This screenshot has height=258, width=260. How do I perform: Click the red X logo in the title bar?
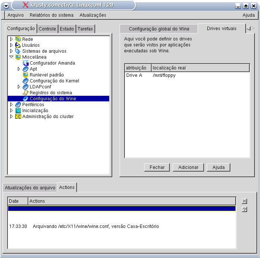[x=25, y=5]
